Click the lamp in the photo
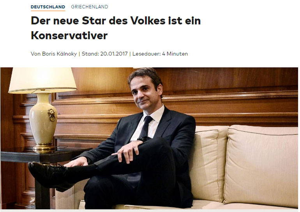The width and height of the screenshot is (300, 212). click(43, 109)
